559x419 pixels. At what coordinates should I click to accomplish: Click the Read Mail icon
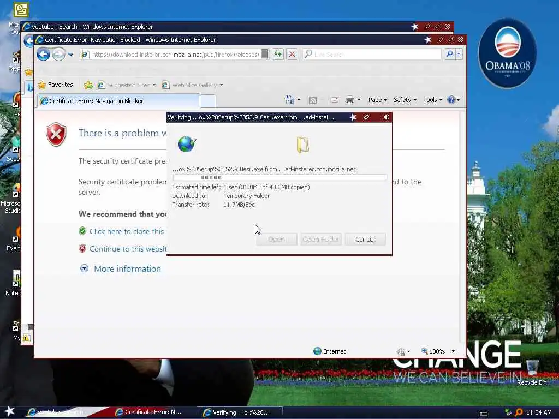pos(335,100)
